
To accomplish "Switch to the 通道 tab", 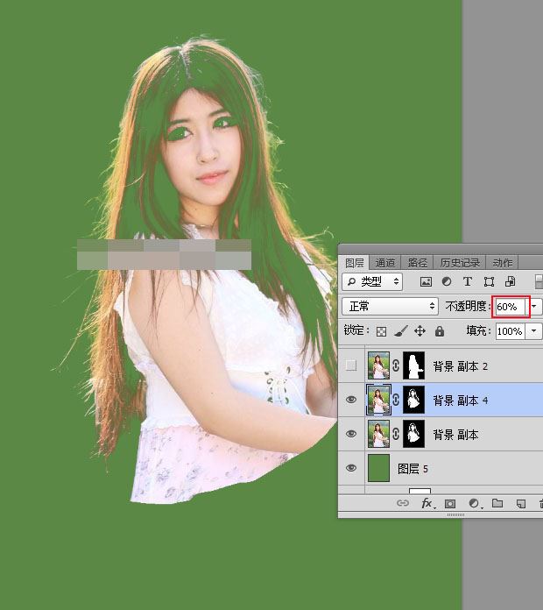I will tap(384, 263).
